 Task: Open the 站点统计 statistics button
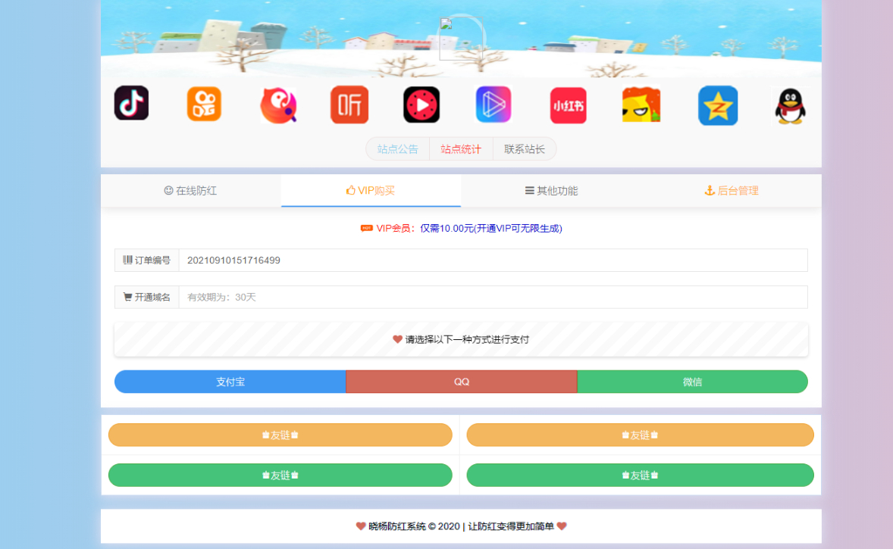tap(461, 149)
